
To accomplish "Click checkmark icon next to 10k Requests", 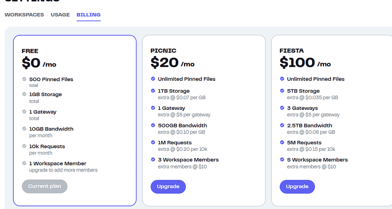I will [x=24, y=146].
